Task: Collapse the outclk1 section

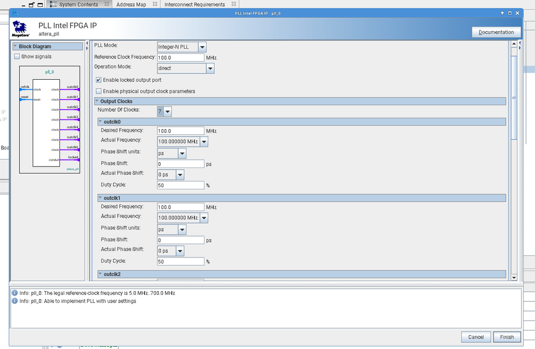Action: point(100,198)
